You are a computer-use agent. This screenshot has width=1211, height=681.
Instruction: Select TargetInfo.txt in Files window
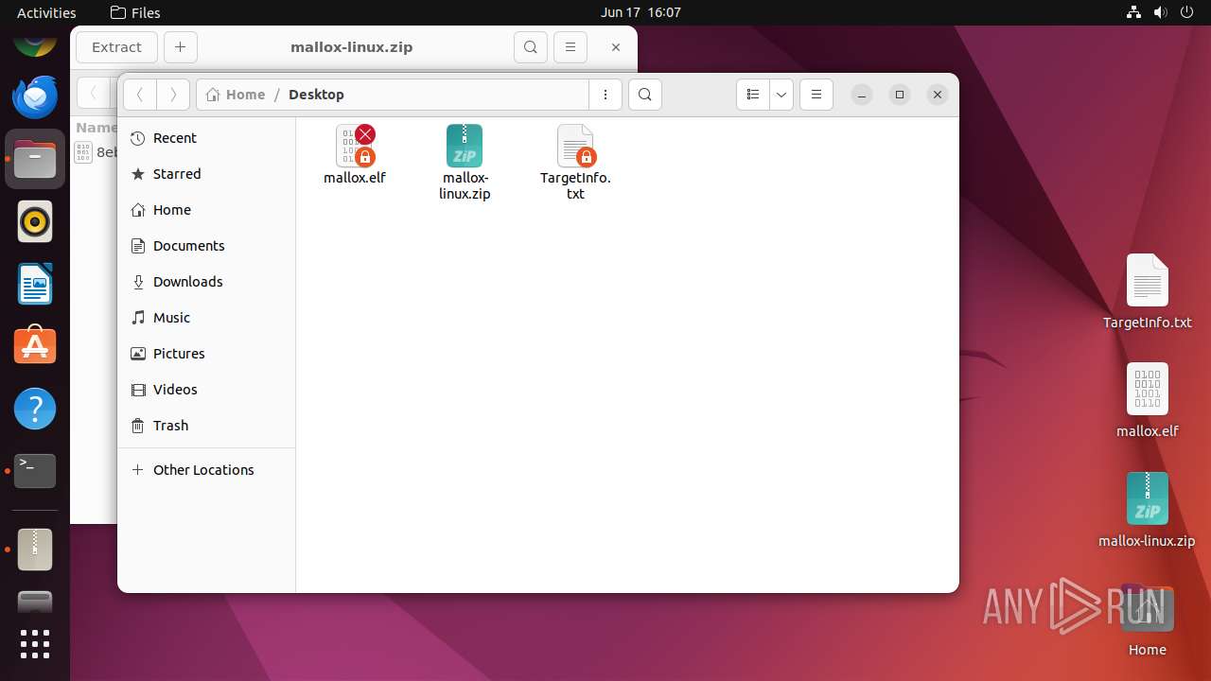pyautogui.click(x=575, y=163)
